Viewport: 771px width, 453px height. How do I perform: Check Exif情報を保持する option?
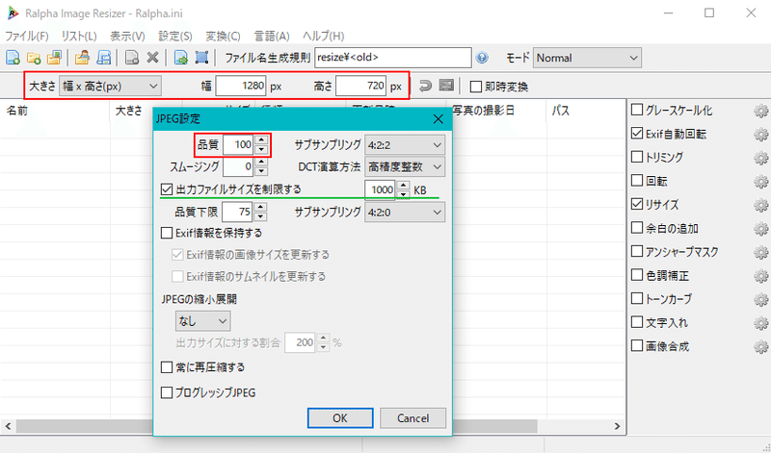click(x=167, y=233)
